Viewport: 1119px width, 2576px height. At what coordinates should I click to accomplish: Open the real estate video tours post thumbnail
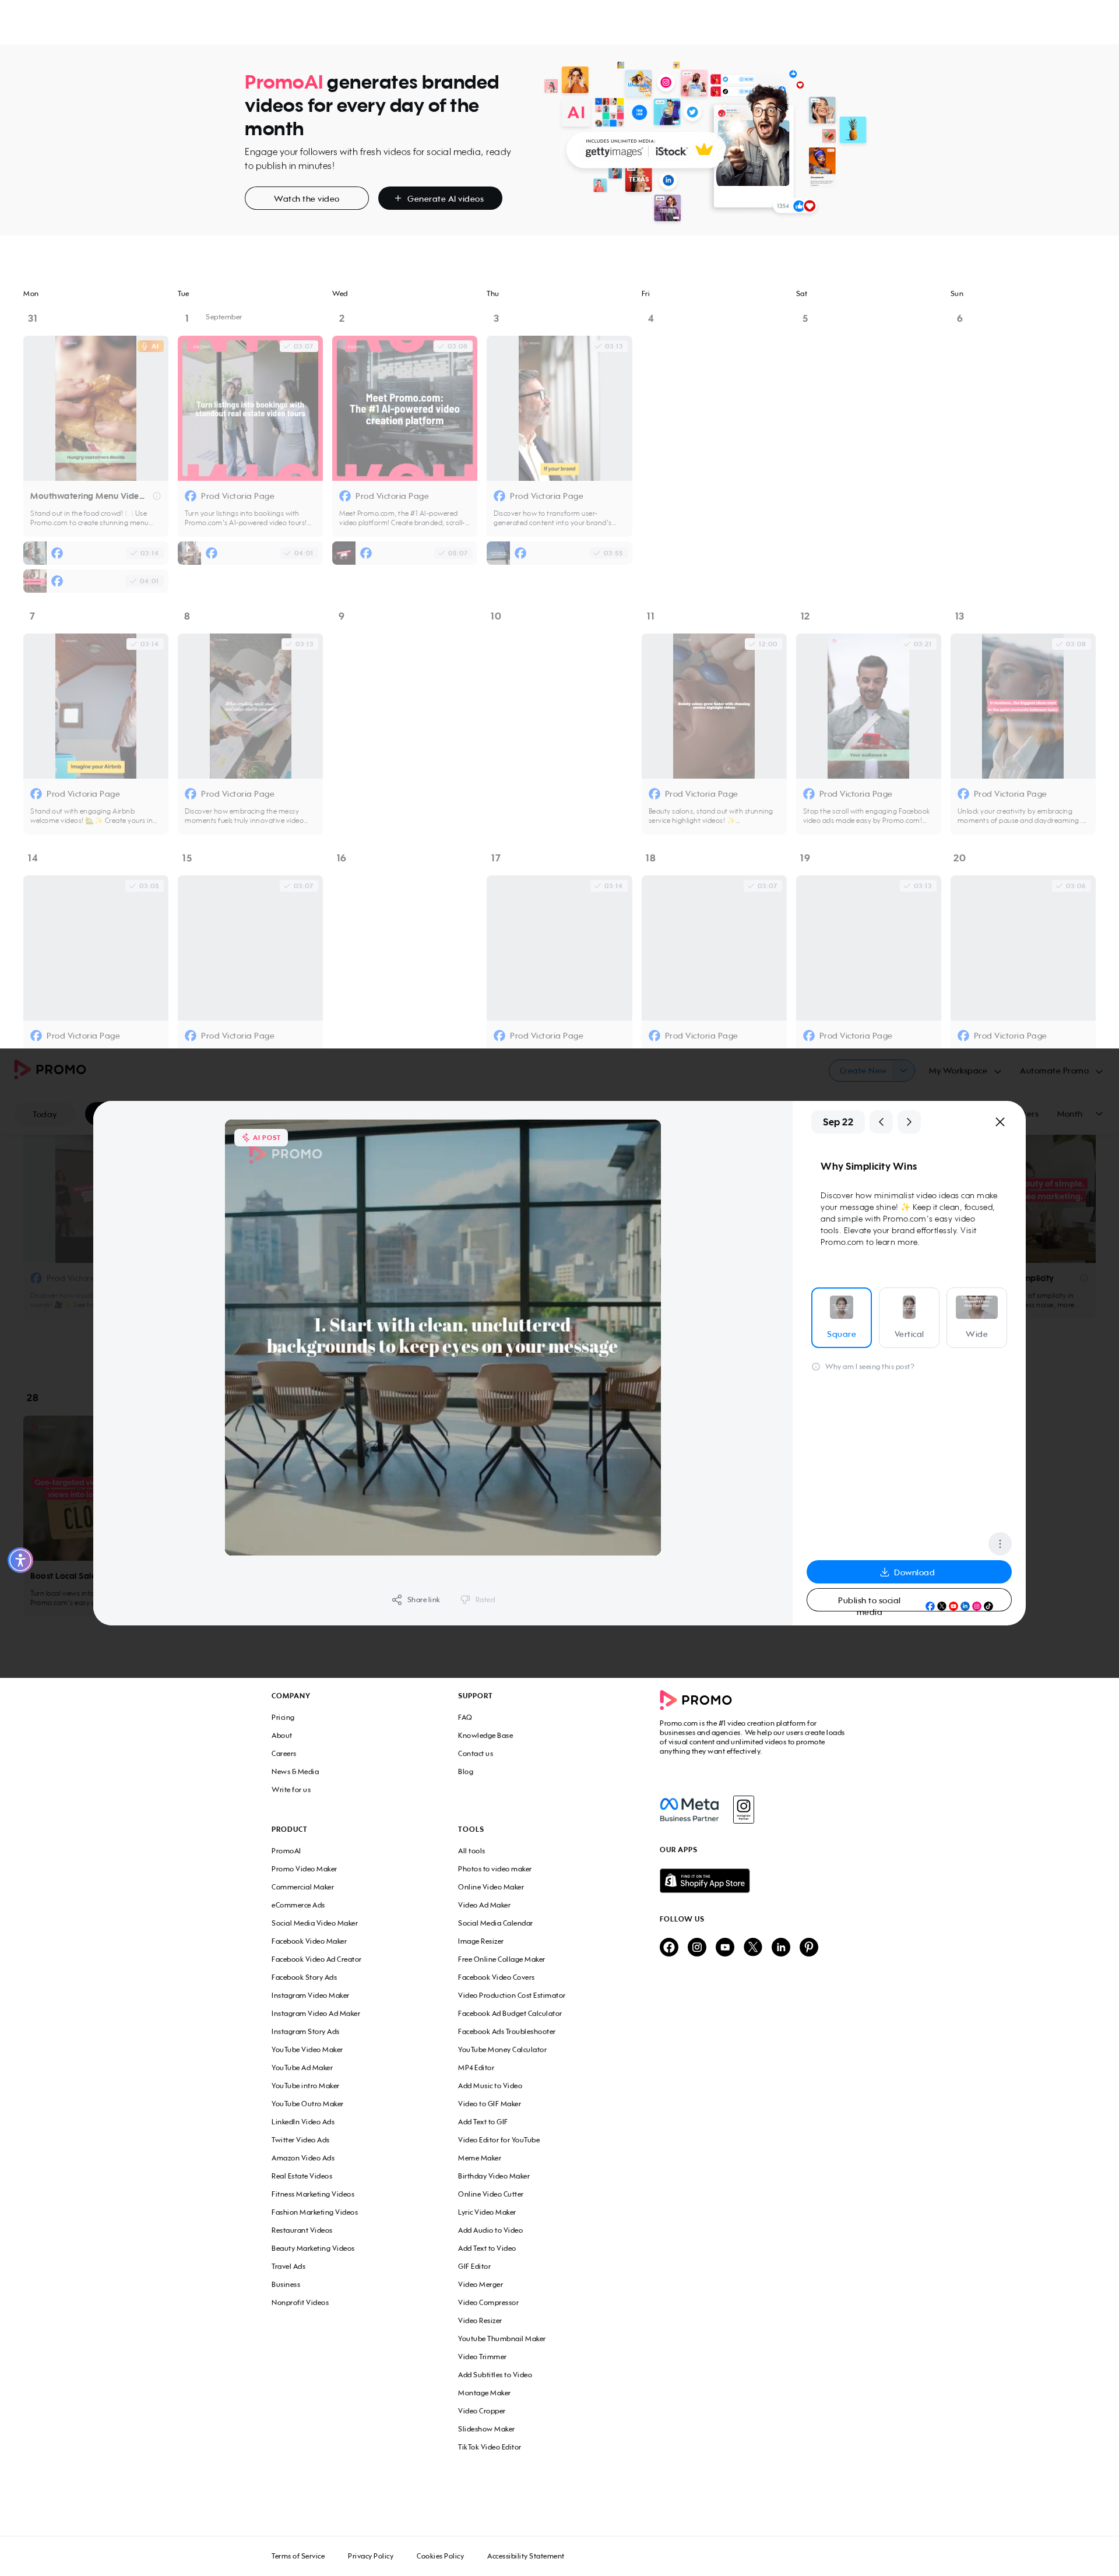pos(250,408)
